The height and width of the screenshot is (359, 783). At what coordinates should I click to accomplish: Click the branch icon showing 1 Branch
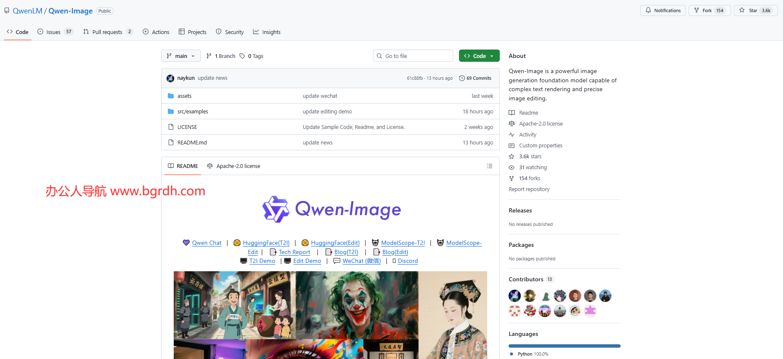[209, 56]
